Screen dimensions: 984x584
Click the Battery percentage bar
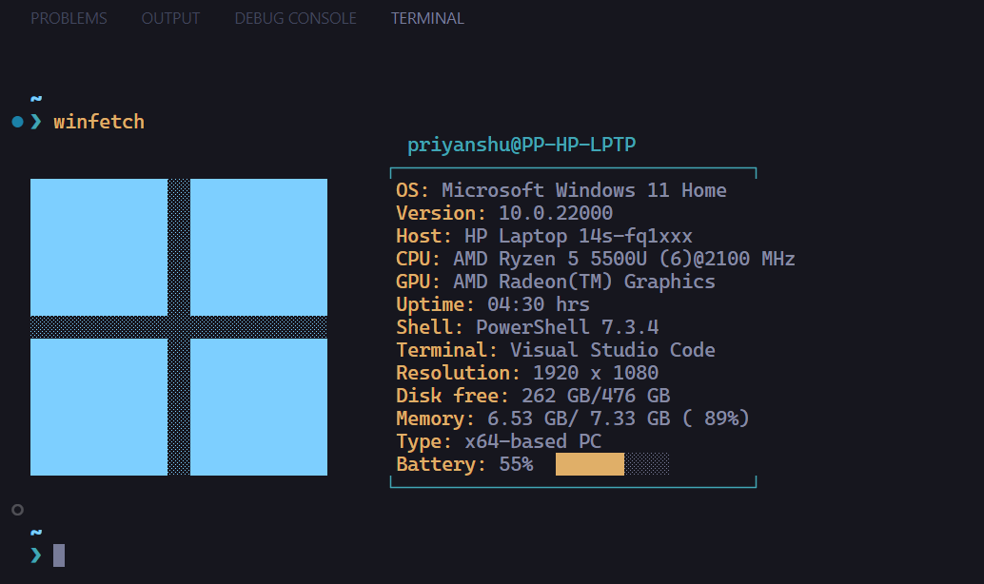click(x=590, y=463)
